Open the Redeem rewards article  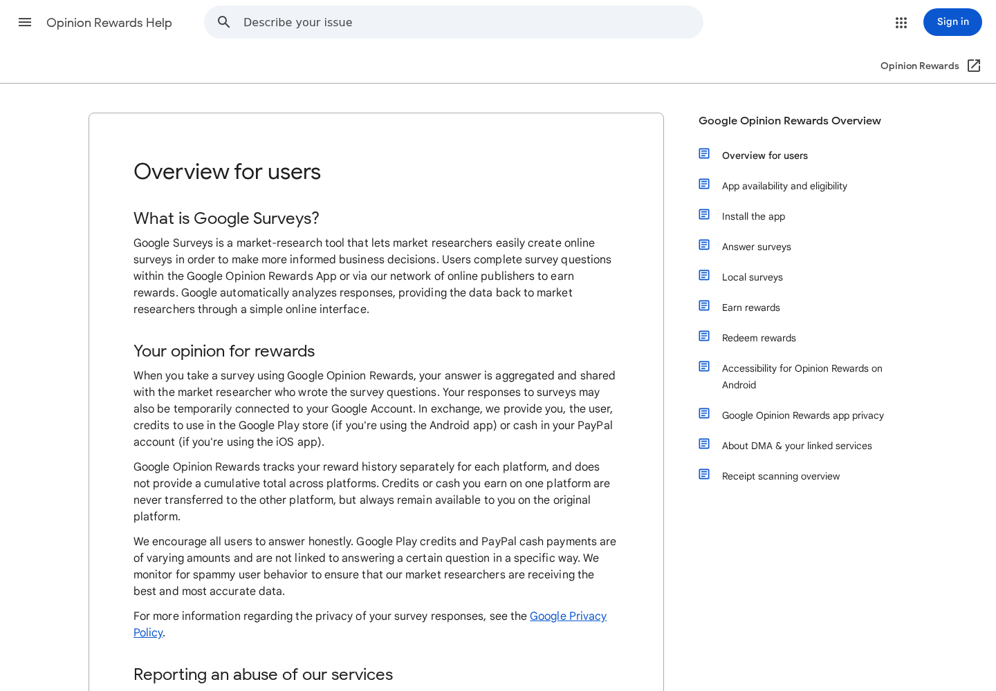pyautogui.click(x=759, y=338)
